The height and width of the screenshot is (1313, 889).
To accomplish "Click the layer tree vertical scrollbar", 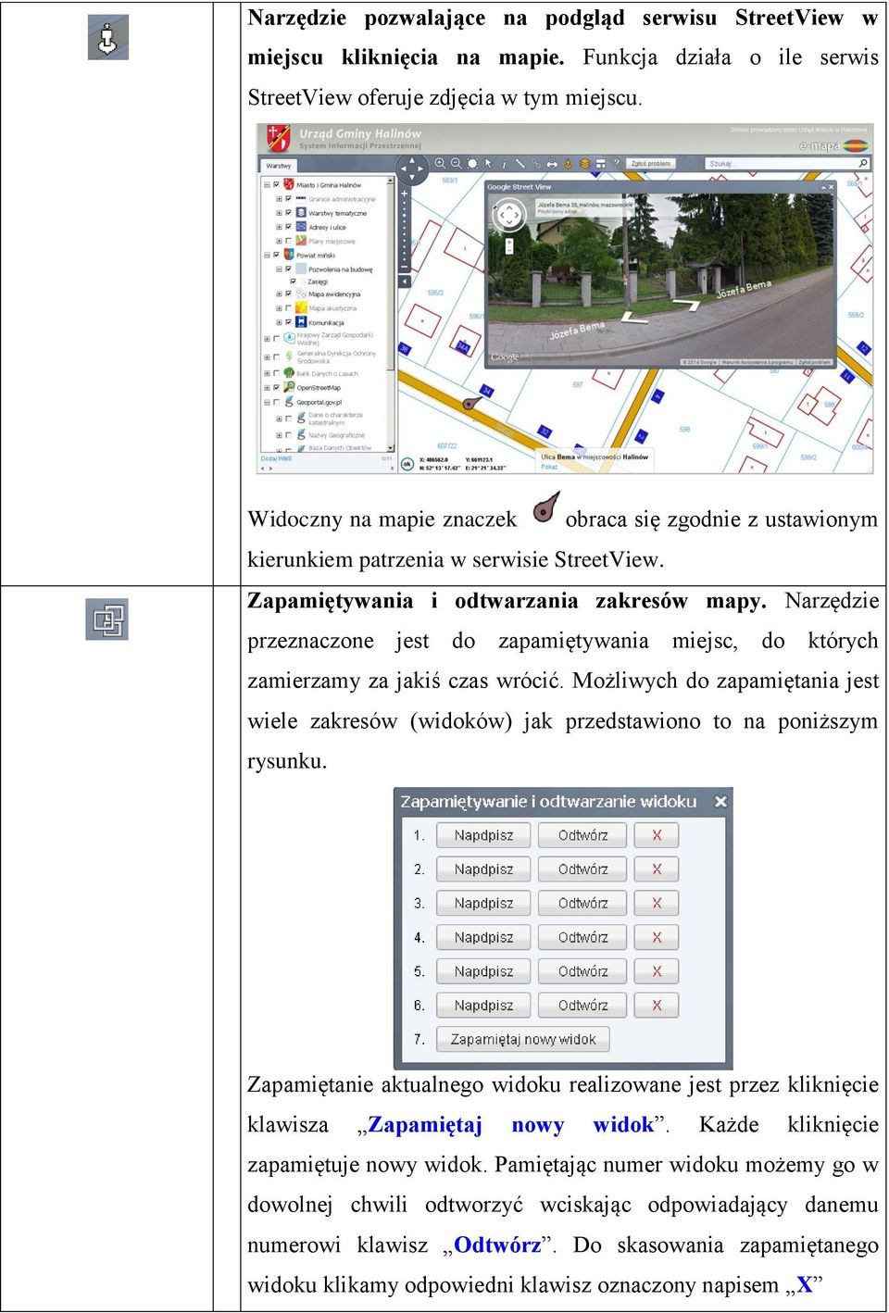I will 390,314.
